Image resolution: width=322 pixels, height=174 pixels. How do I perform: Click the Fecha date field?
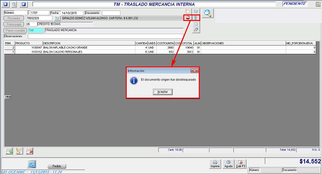tap(71, 13)
